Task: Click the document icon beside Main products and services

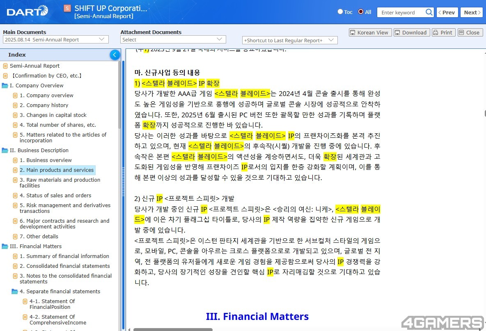Action: tap(15, 170)
